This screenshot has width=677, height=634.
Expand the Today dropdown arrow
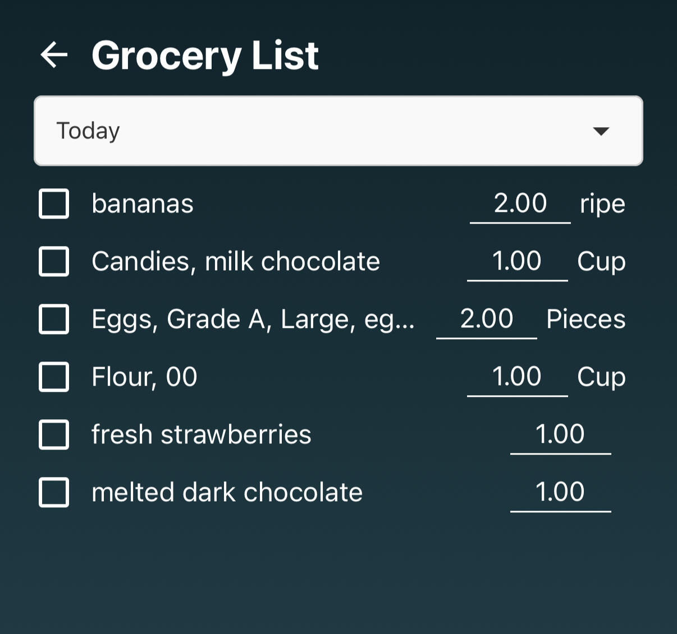[601, 131]
